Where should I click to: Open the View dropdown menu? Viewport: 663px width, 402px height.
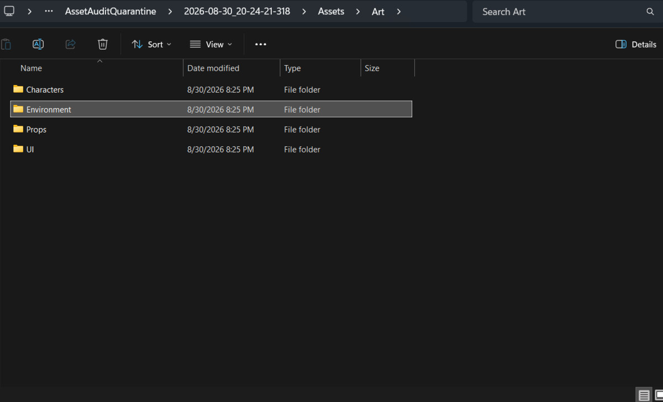coord(211,44)
